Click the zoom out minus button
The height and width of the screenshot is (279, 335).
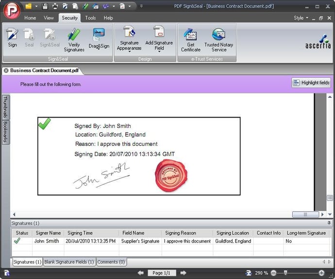click(x=273, y=273)
